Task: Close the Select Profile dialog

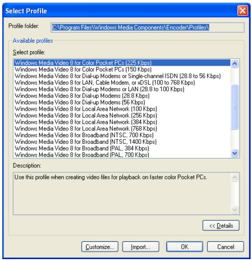Action: (x=242, y=11)
